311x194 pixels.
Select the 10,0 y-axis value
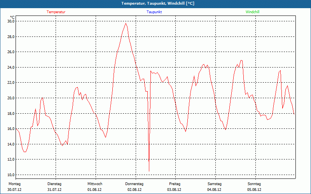(x=11, y=175)
